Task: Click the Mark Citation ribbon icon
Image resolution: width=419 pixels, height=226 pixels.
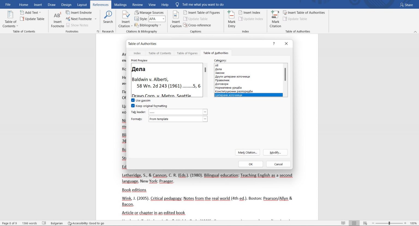Action: coord(275,14)
